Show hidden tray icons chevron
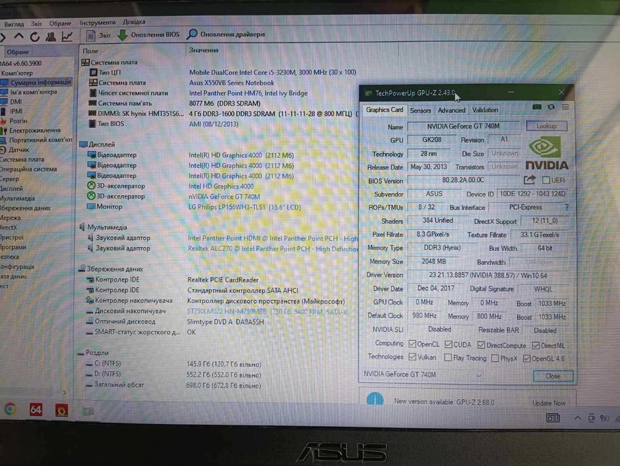Viewport: 620px width, 466px height. click(x=577, y=418)
